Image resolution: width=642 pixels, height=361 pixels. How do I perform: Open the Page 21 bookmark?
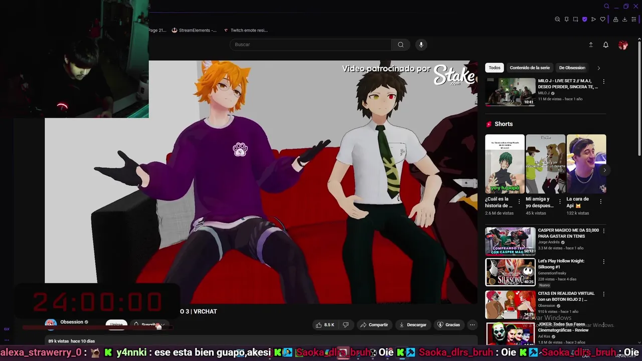tap(157, 30)
